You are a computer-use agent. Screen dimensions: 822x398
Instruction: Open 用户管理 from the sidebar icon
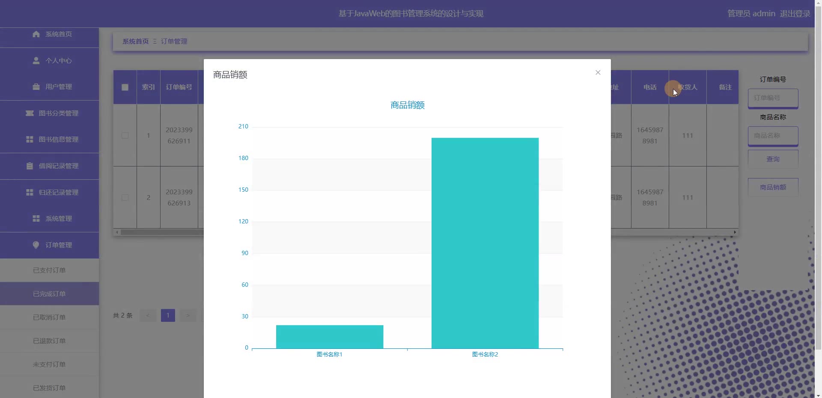pos(36,87)
